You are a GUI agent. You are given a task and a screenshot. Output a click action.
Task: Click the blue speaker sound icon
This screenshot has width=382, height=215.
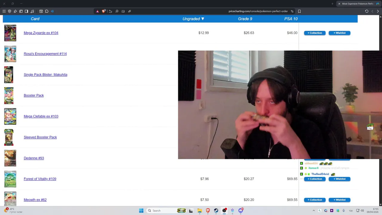[x=52, y=11]
